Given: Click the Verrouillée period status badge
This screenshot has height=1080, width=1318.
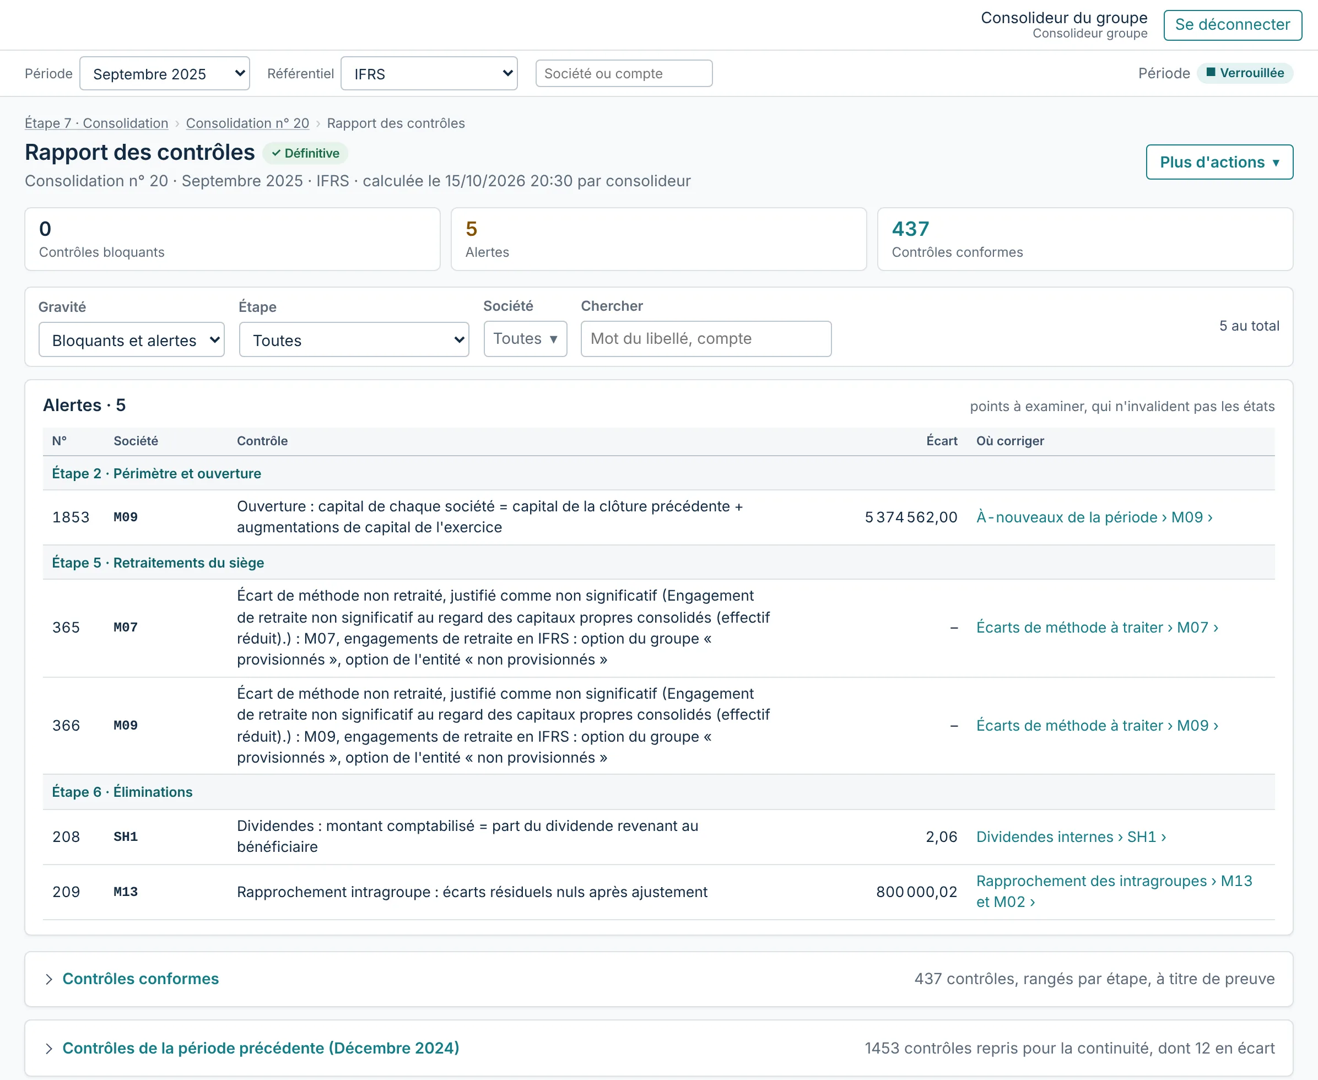Looking at the screenshot, I should tap(1245, 73).
